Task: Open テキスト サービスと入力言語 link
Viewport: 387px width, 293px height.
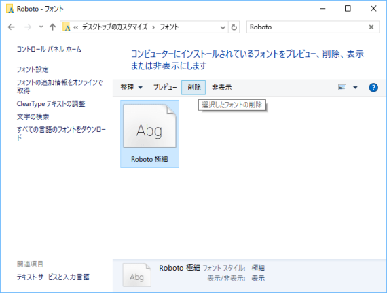Action: [53, 277]
